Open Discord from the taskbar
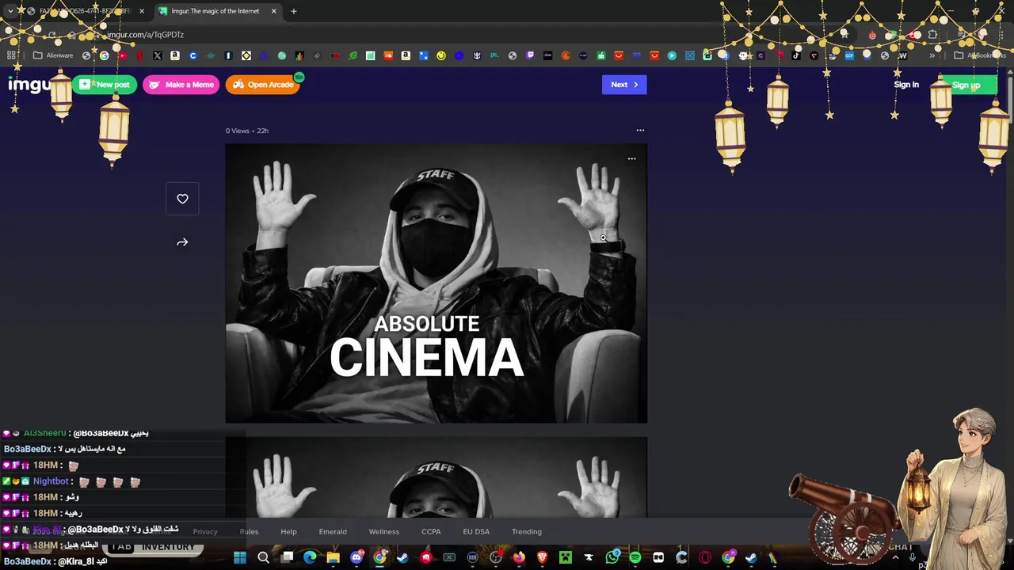Viewport: 1014px width, 570px height. [x=356, y=558]
